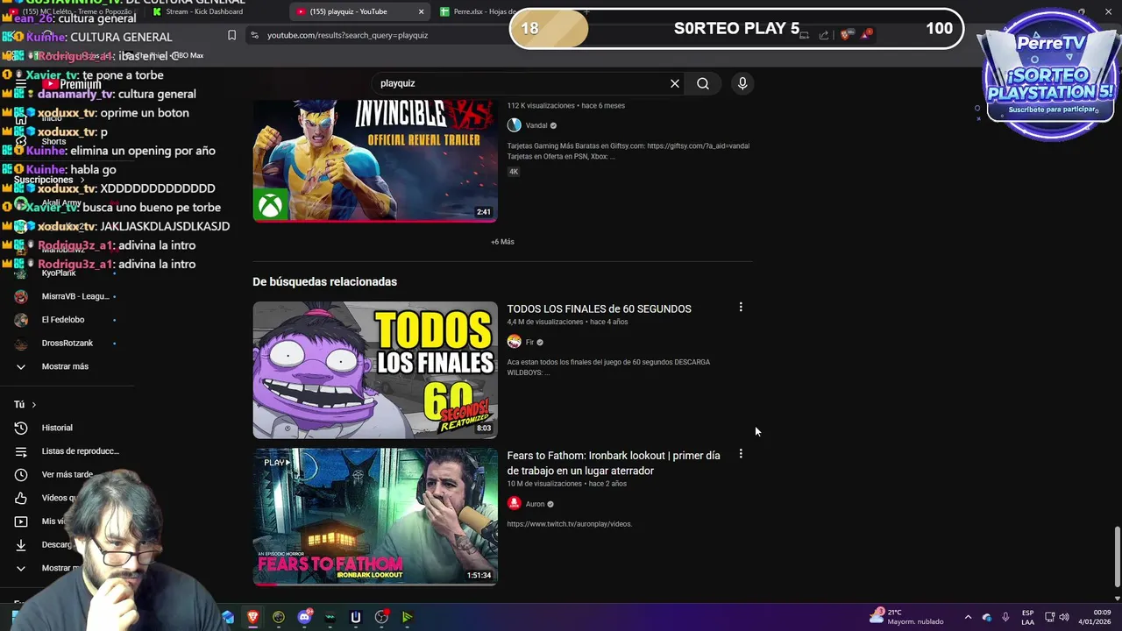This screenshot has height=631, width=1122.
Task: Open the Historial sidebar entry
Action: click(57, 428)
